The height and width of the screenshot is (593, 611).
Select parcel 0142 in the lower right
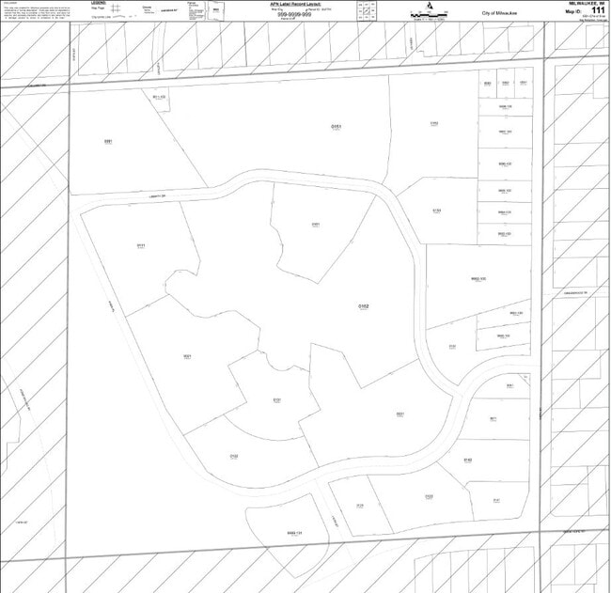[x=467, y=460]
